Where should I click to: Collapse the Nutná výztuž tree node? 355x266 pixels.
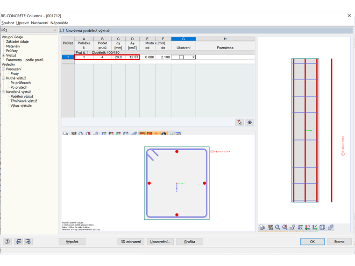(x=3, y=78)
